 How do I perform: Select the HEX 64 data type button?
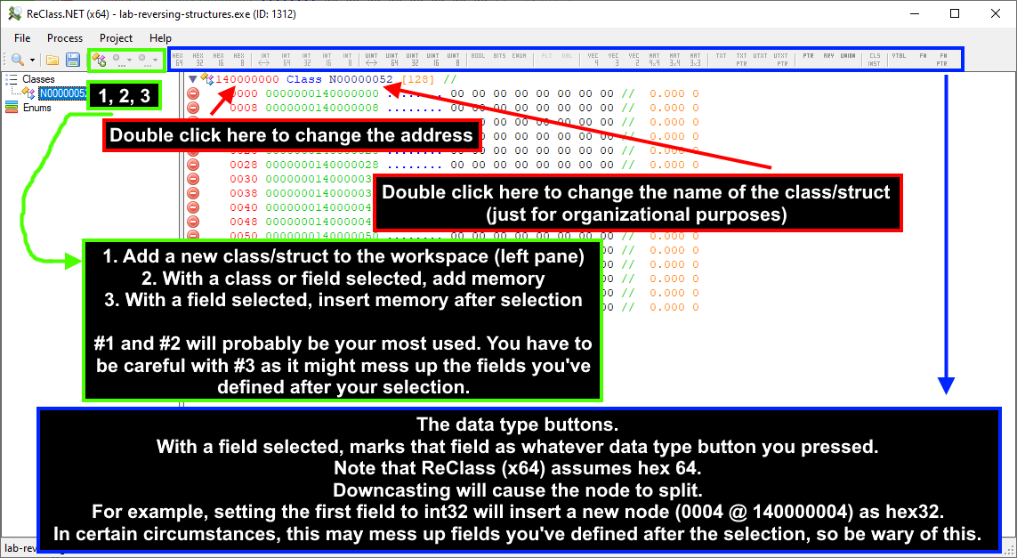tap(178, 60)
